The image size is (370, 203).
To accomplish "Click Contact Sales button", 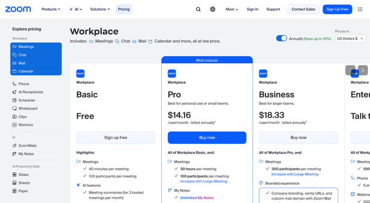I will click(x=303, y=9).
